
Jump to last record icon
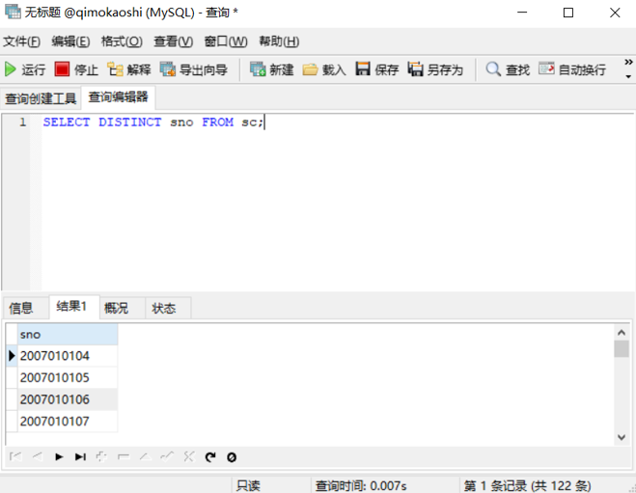80,457
